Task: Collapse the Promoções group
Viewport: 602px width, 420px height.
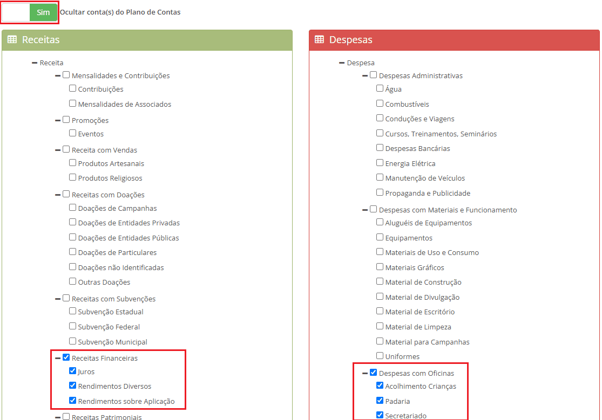Action: click(58, 120)
